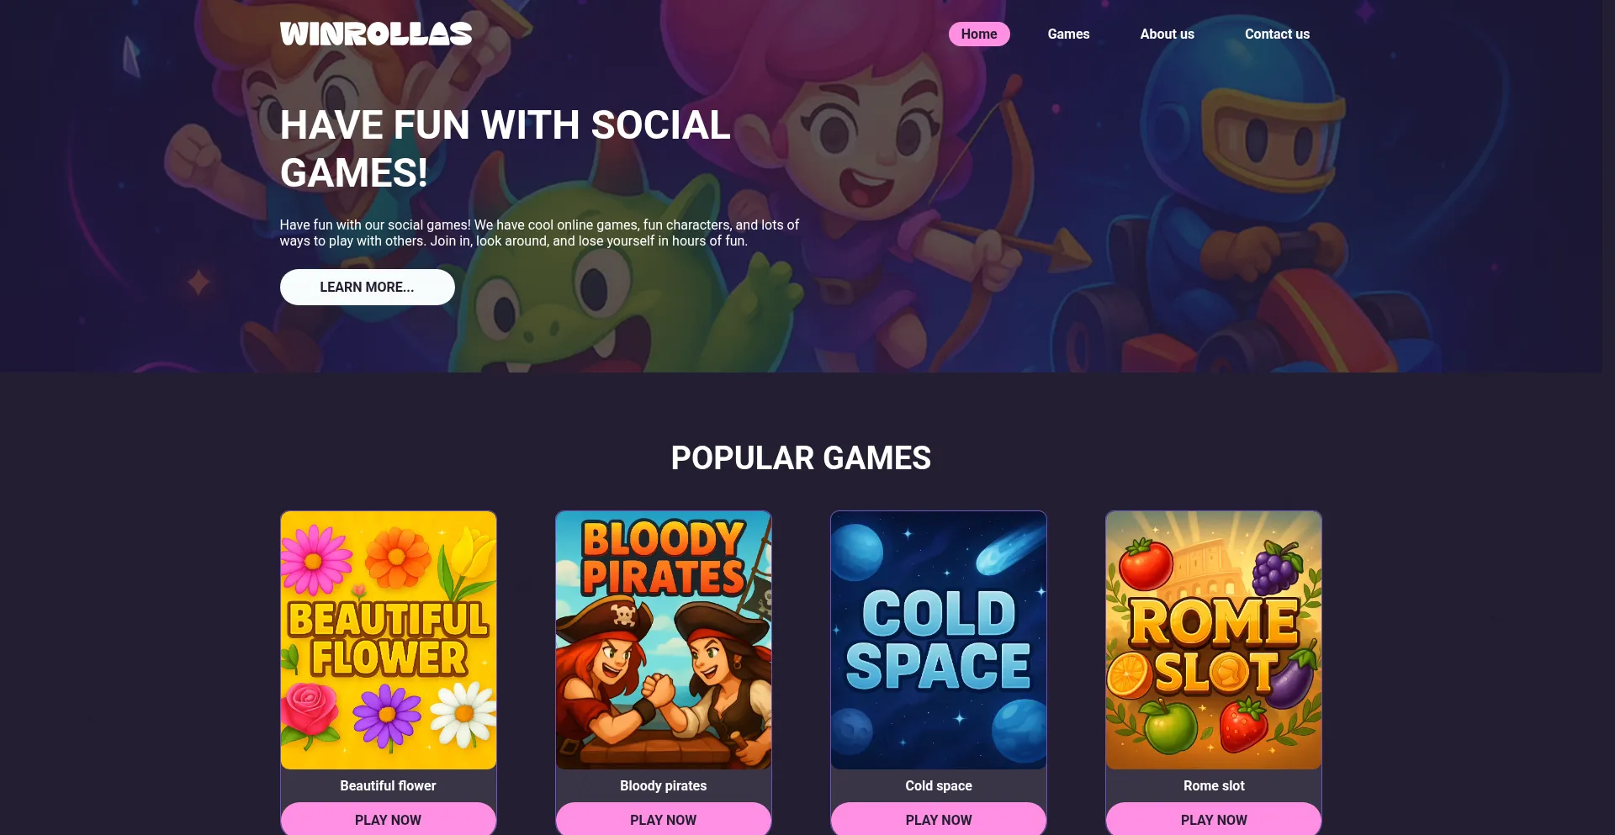Play Now under Cold space
1615x835 pixels.
tap(939, 819)
